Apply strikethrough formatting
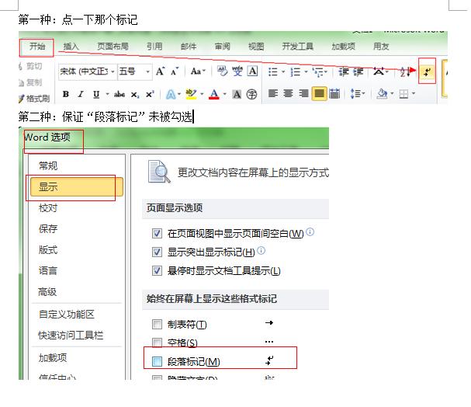Screen dimensions: 471x407 click(119, 95)
